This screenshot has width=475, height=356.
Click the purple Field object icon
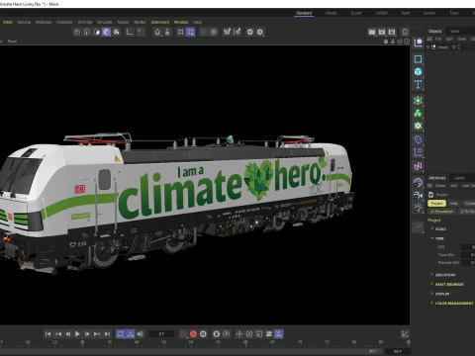click(418, 152)
